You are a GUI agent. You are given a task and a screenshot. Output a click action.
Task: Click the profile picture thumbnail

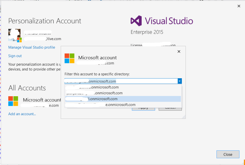pos(14,35)
